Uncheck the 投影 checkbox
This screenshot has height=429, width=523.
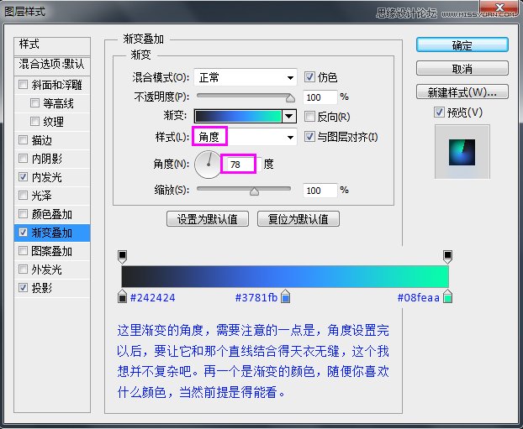(x=23, y=287)
